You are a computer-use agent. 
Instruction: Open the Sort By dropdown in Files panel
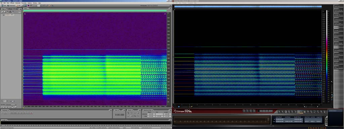pyautogui.click(x=11, y=104)
